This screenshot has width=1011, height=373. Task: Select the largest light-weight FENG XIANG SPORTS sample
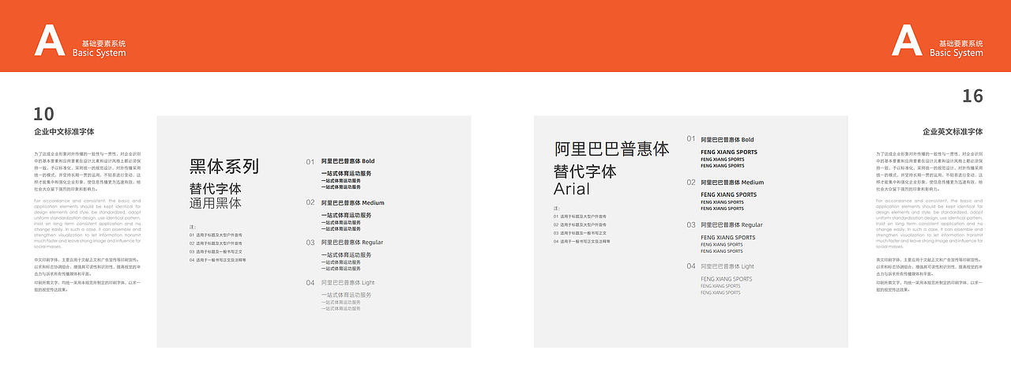(x=727, y=279)
